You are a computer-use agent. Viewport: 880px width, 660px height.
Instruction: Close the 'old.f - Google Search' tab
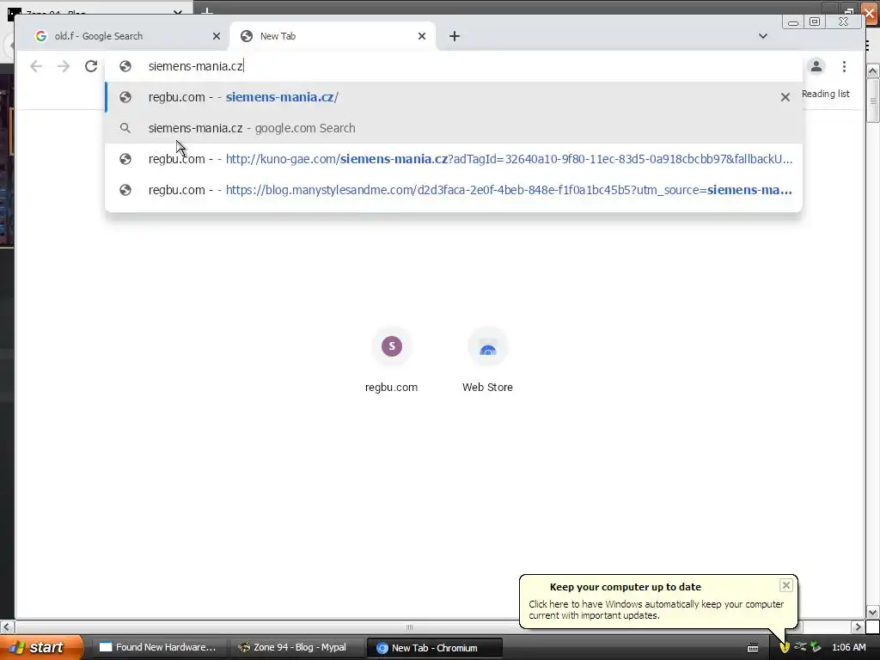[216, 36]
